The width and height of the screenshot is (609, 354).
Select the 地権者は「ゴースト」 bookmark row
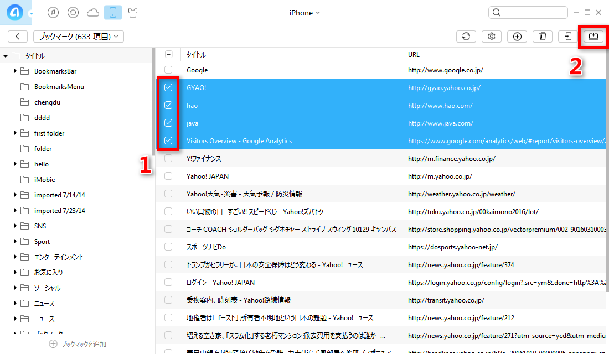380,317
